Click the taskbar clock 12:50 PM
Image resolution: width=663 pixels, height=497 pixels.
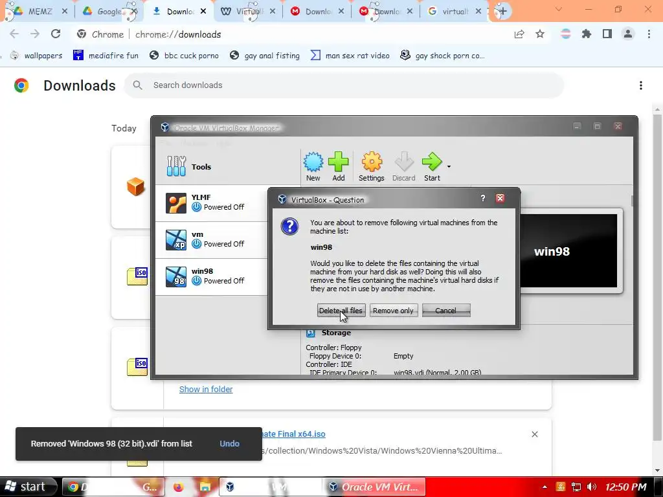[x=626, y=487]
